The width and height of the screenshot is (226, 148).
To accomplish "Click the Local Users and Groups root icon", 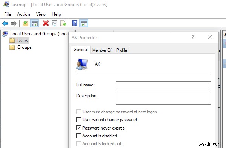I will pos(5,34).
